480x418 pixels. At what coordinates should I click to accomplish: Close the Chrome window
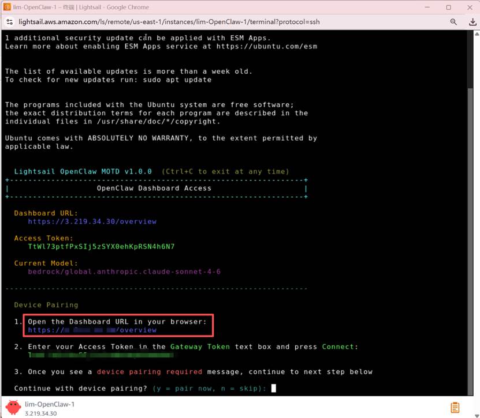coord(470,7)
